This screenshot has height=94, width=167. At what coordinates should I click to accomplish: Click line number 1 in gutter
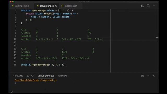(x=16, y=10)
